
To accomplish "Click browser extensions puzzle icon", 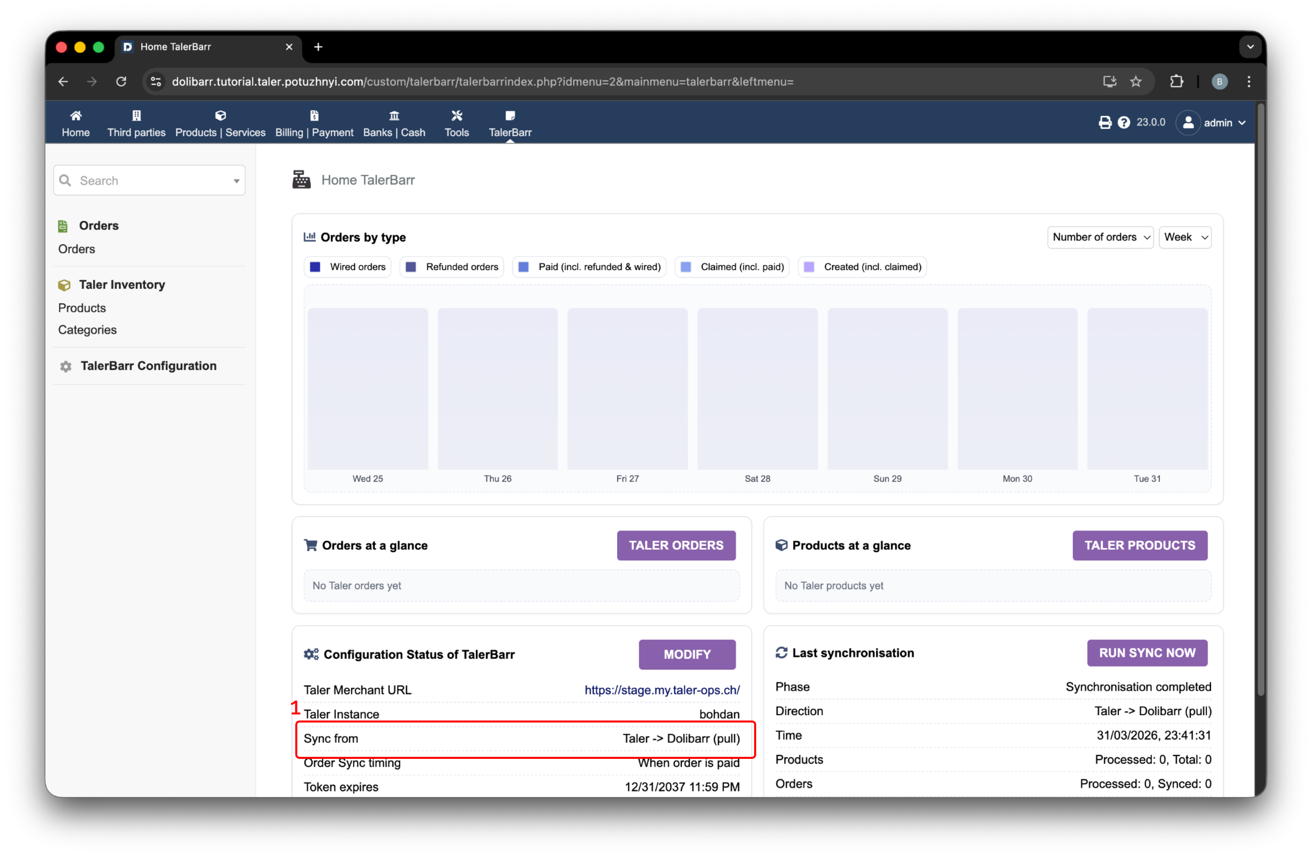I will coord(1176,82).
